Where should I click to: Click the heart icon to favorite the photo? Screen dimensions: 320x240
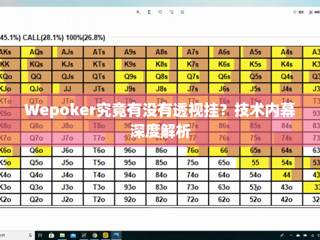coord(160,12)
